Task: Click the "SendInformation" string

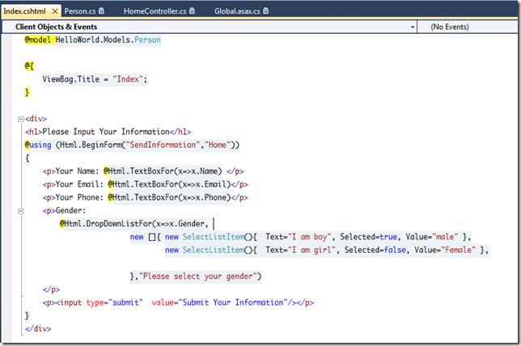Action: coord(163,145)
